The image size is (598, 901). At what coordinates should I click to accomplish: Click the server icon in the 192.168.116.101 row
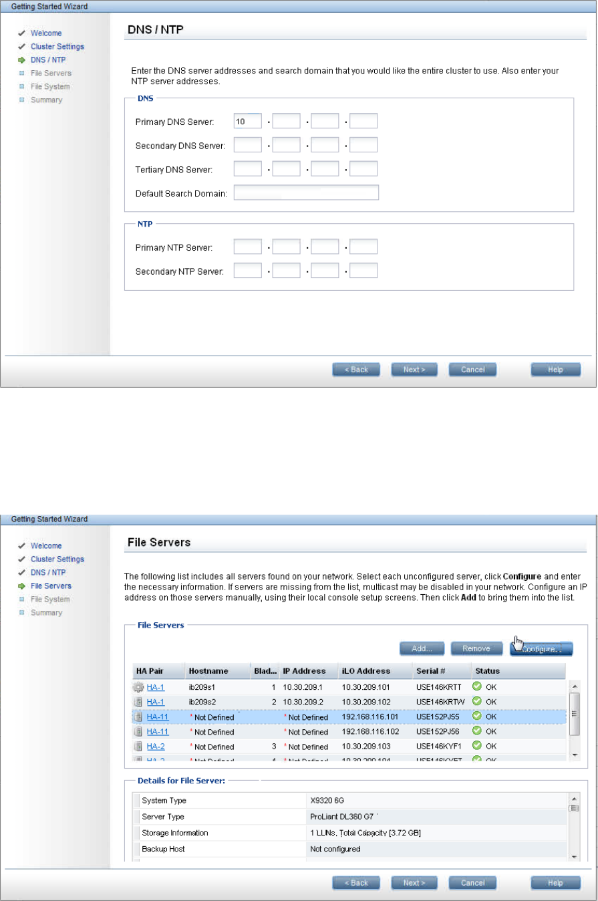[x=138, y=717]
